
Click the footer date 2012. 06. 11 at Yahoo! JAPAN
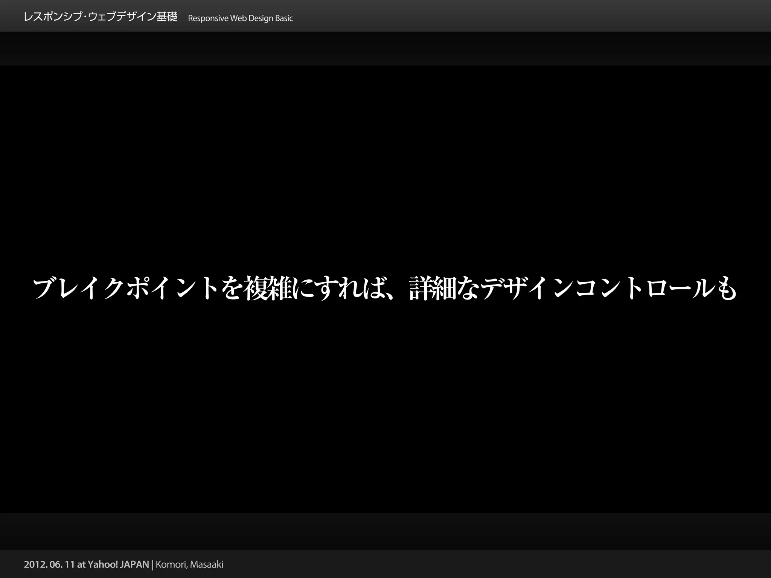click(x=87, y=564)
